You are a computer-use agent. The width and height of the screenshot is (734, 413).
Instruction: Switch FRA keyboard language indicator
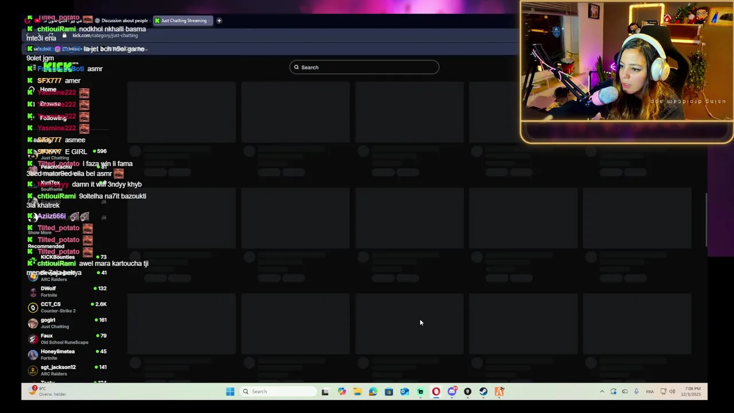click(x=650, y=392)
